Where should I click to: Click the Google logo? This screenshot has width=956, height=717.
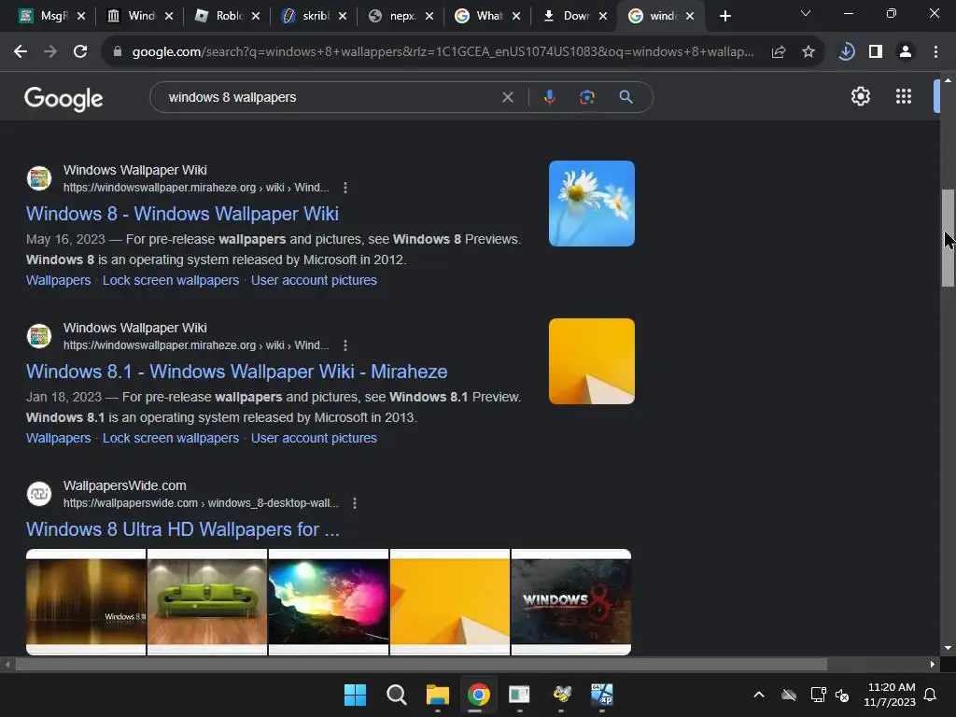(64, 99)
